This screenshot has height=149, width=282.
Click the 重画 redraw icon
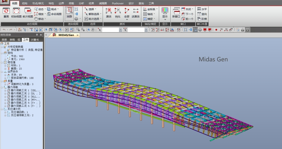6,11
